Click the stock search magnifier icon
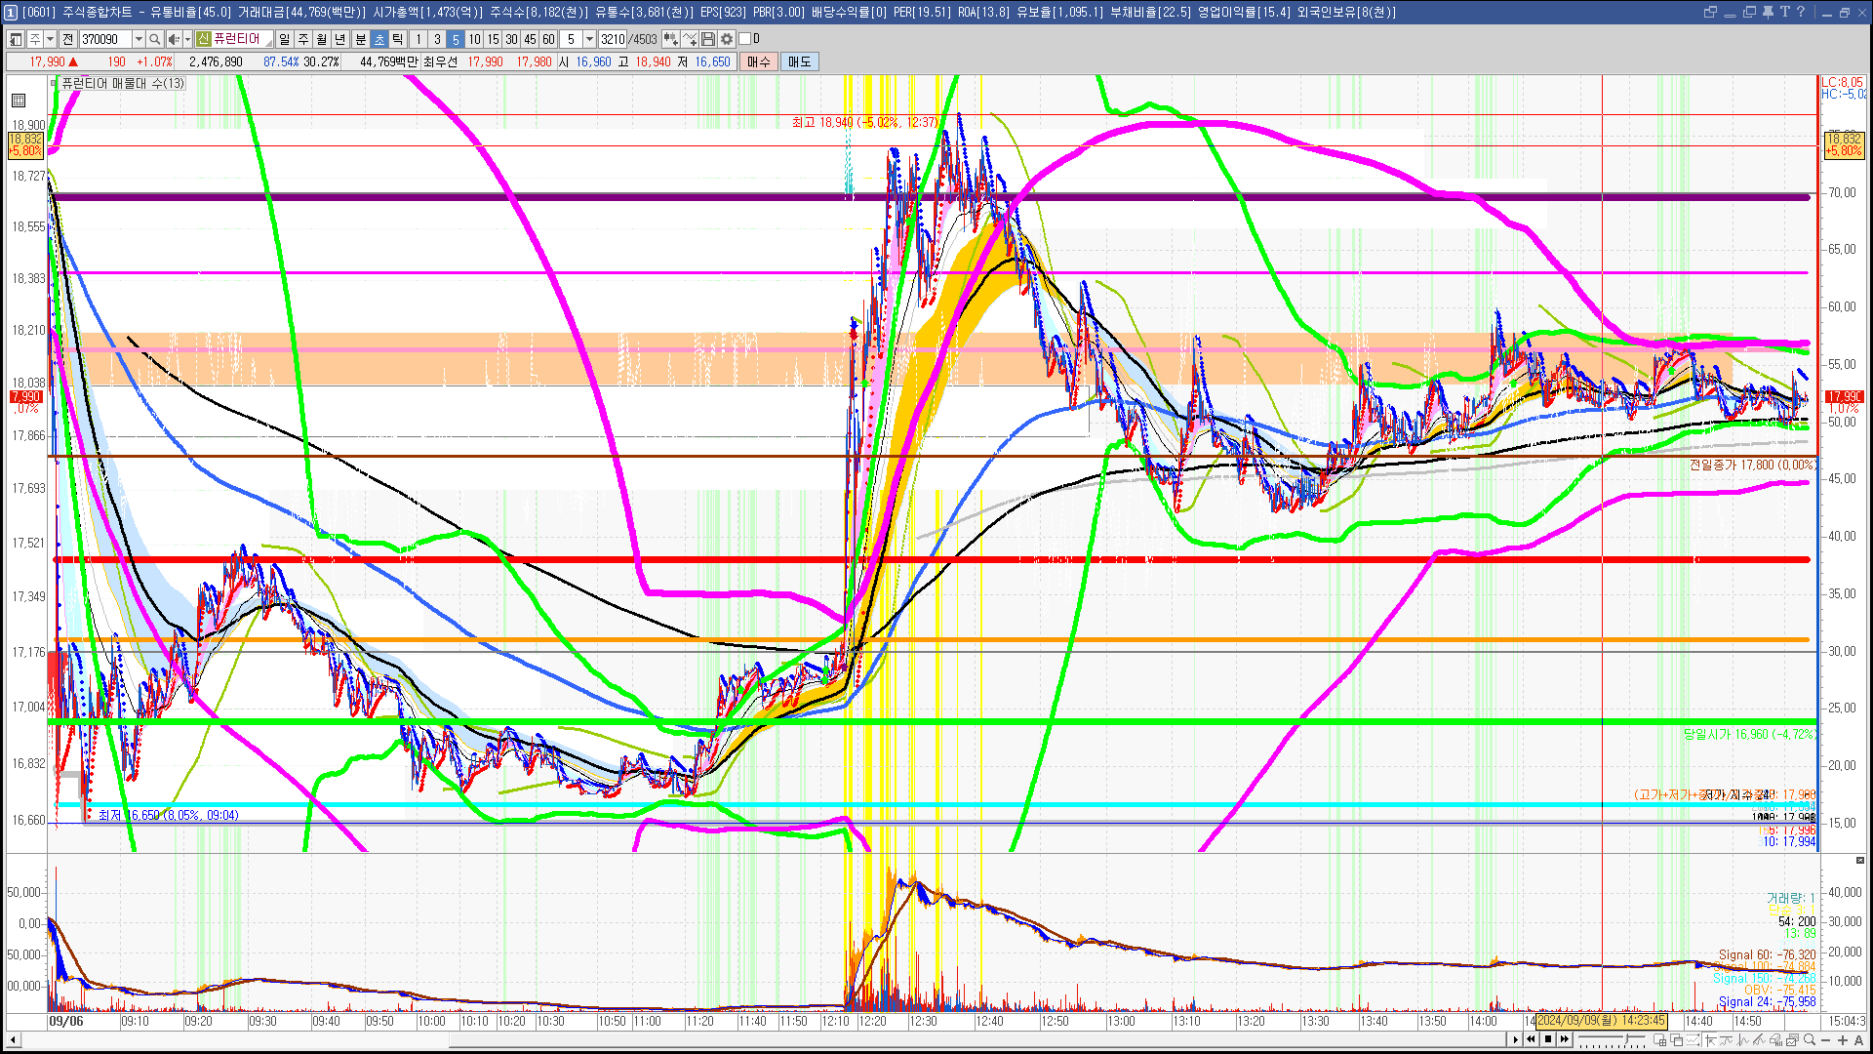1873x1054 pixels. click(154, 39)
